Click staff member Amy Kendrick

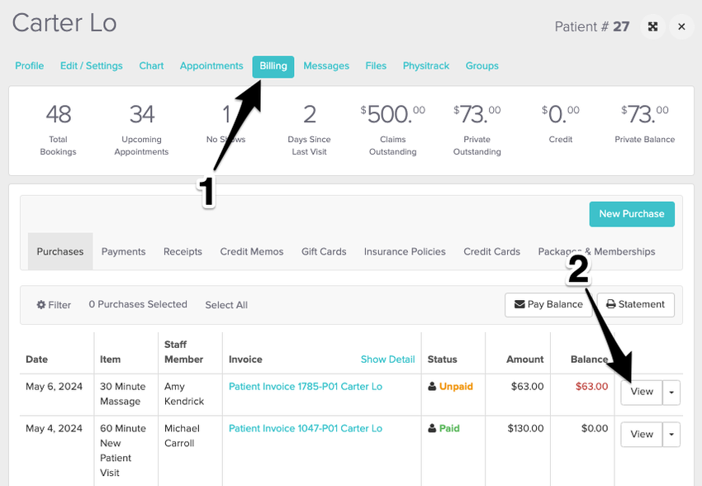coord(184,393)
